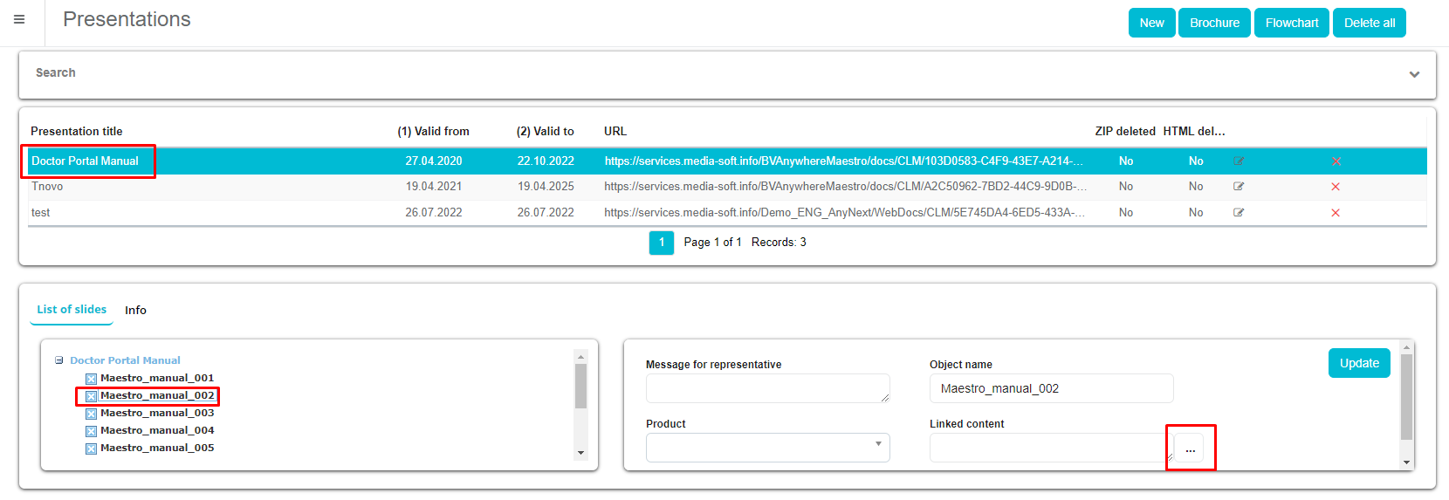Select the List of slides tab

click(x=72, y=310)
